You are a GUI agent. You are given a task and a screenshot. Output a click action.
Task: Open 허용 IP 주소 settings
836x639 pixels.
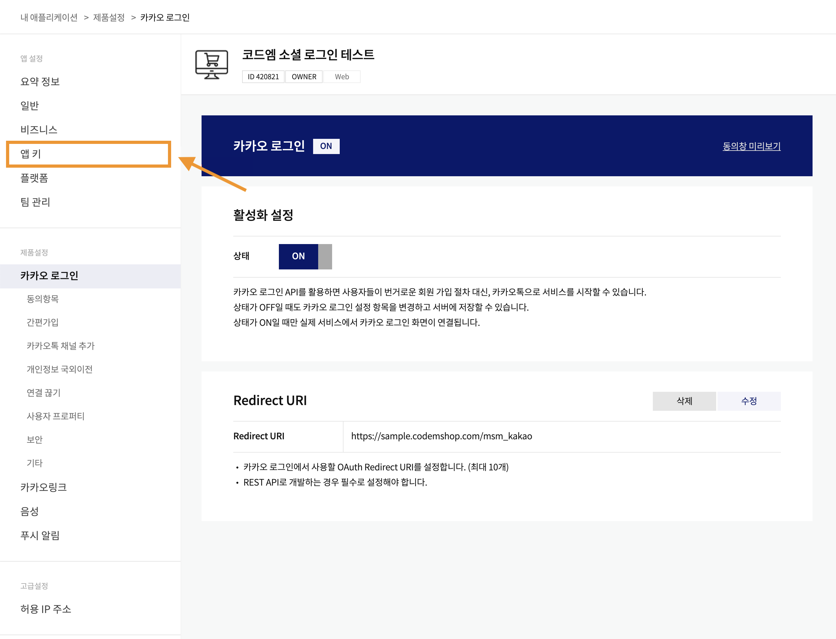pos(46,609)
